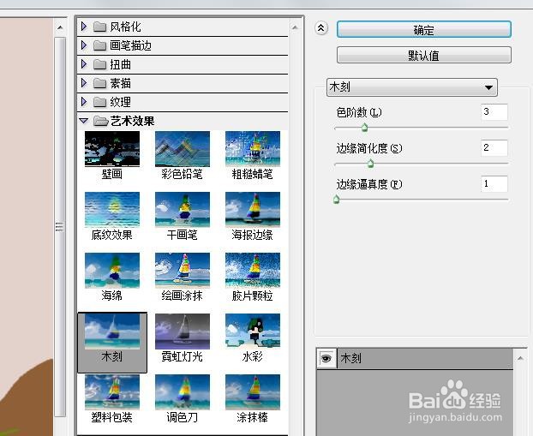Choose the 粗糙蜡笔 filter thumbnail
The image size is (533, 436).
pos(253,149)
